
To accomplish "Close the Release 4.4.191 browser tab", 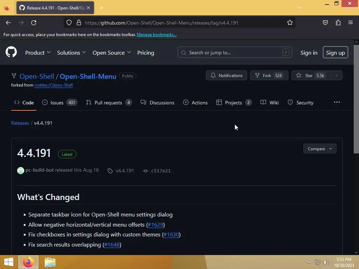I will click(x=88, y=8).
